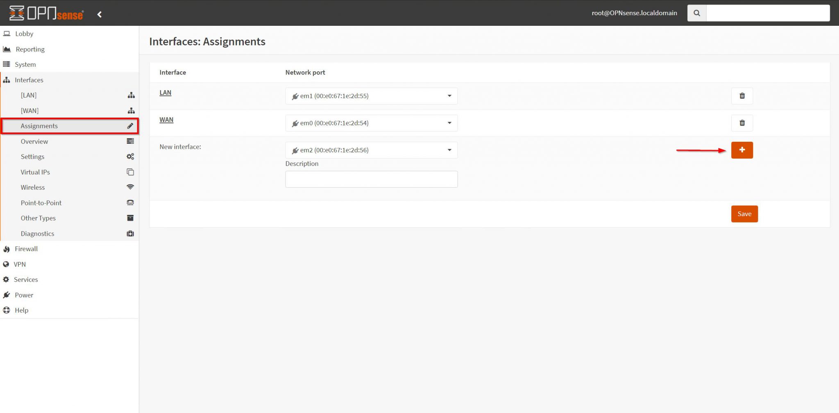Click the Network port column header
The image size is (839, 413).
305,73
